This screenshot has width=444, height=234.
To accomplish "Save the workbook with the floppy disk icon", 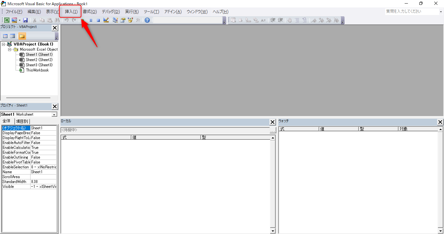I will [x=25, y=20].
